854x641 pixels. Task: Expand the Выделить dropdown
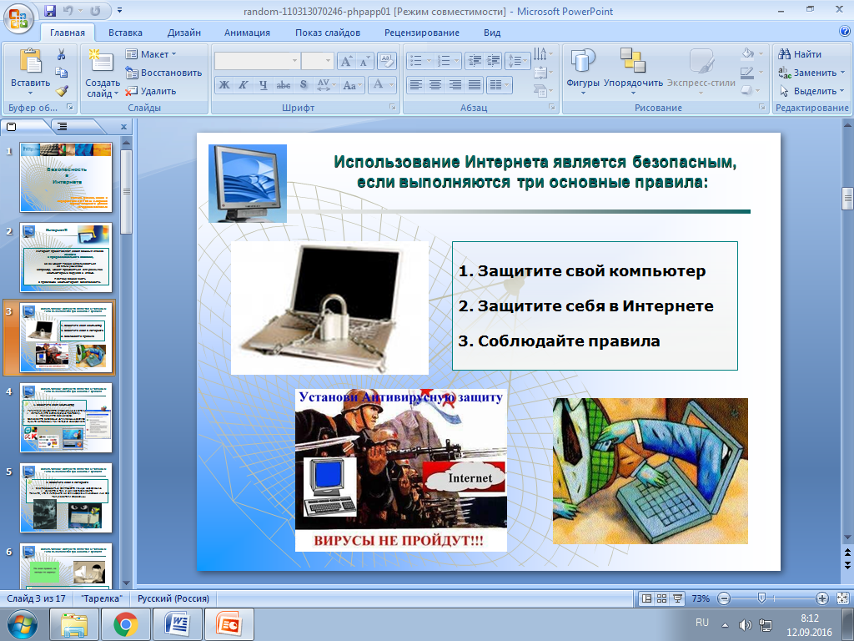click(x=811, y=91)
